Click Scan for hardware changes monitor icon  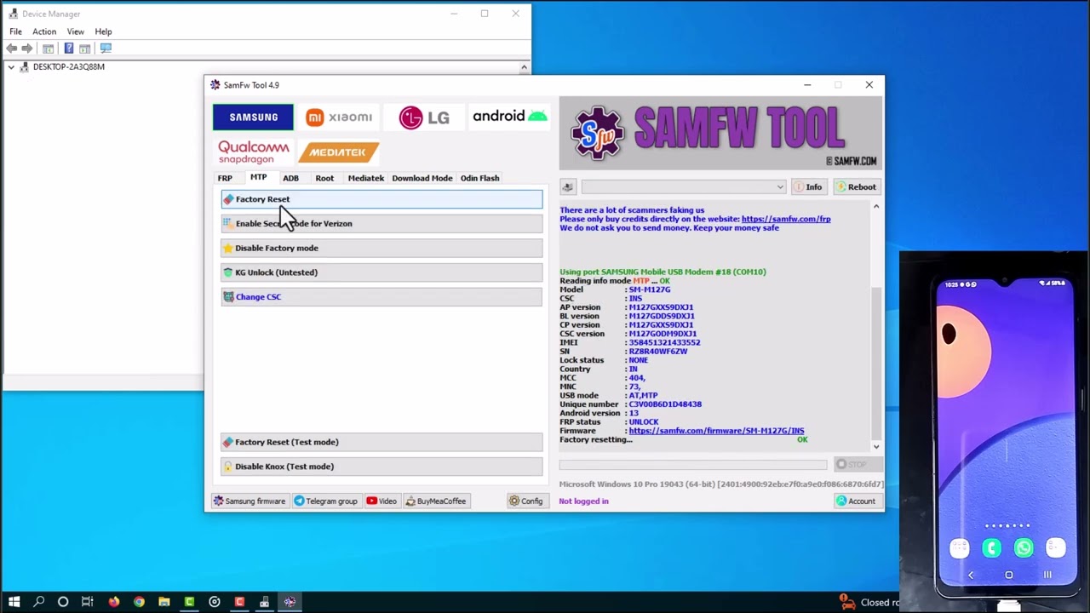[106, 49]
